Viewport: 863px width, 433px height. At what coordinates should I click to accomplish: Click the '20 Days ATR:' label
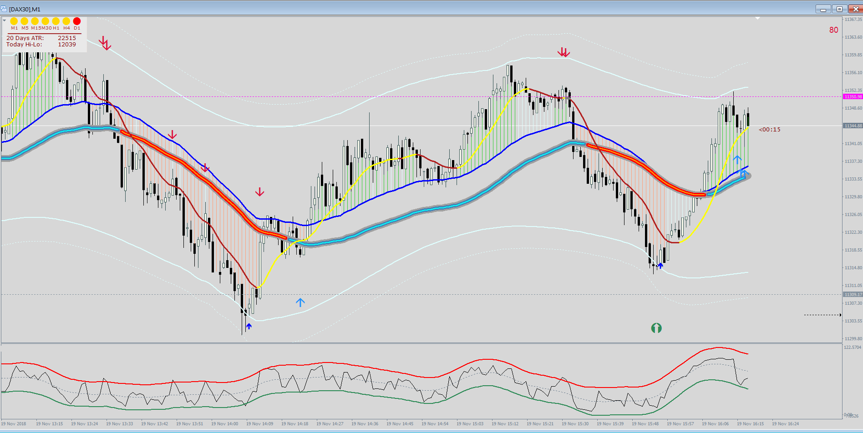click(25, 38)
